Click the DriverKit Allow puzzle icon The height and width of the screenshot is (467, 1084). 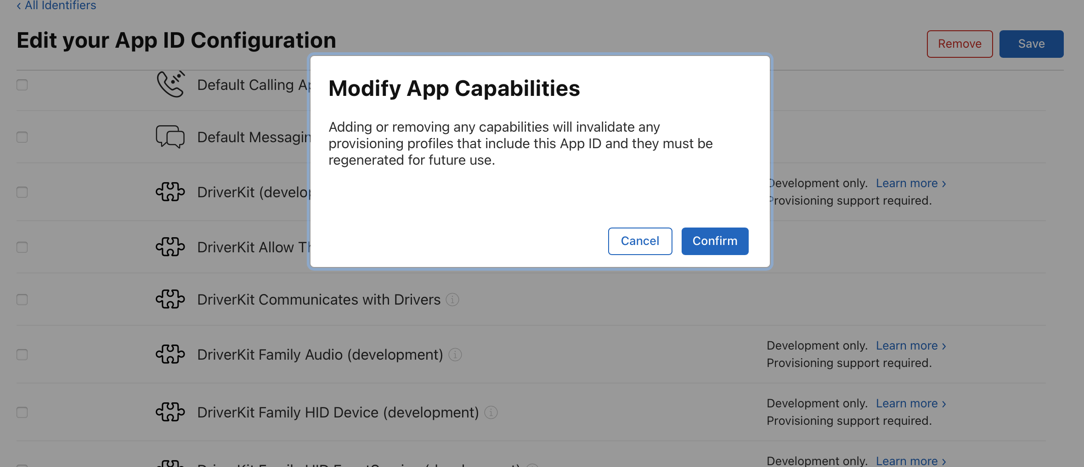tap(170, 247)
